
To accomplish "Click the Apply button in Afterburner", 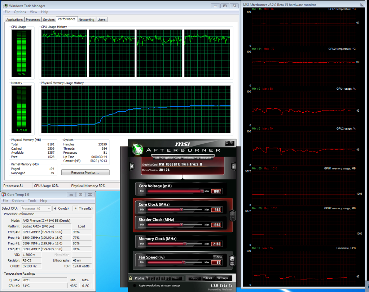I will (195, 278).
